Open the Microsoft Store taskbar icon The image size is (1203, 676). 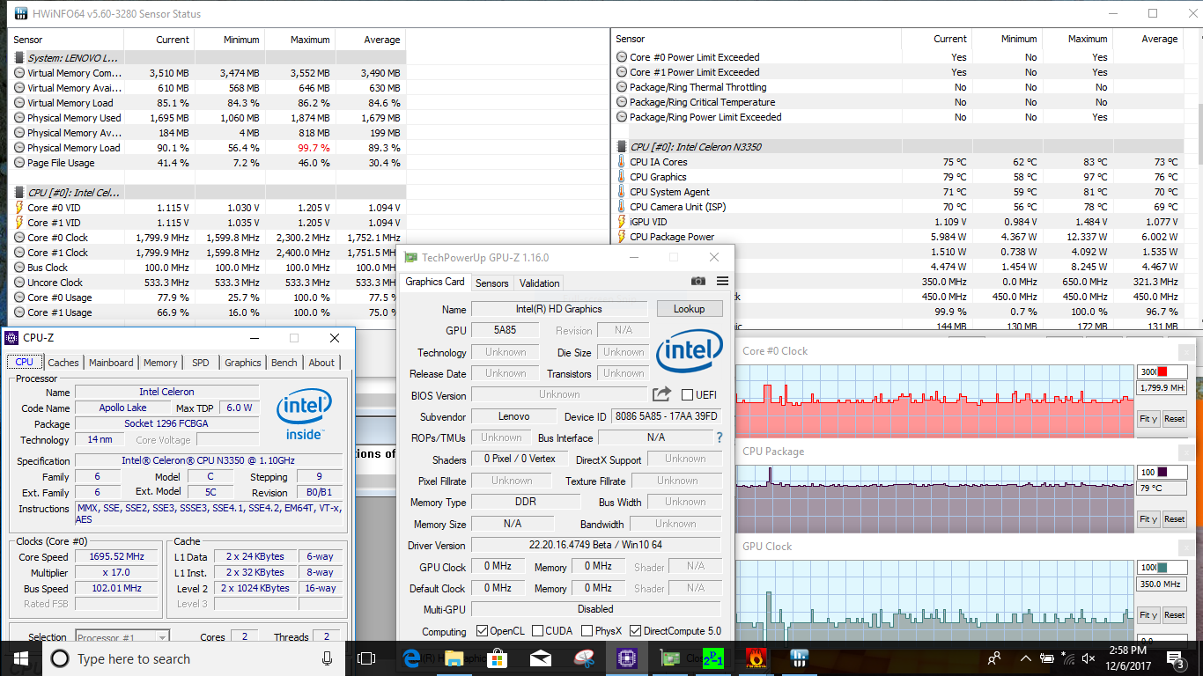point(498,658)
